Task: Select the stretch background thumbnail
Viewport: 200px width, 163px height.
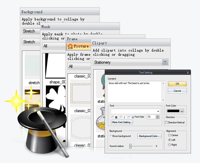Action: click(32, 65)
